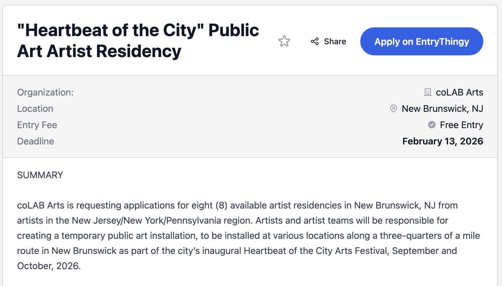Screen dimensions: 502x286
Task: Click 'October, 2026.' at the paragraph end
Action: point(49,266)
